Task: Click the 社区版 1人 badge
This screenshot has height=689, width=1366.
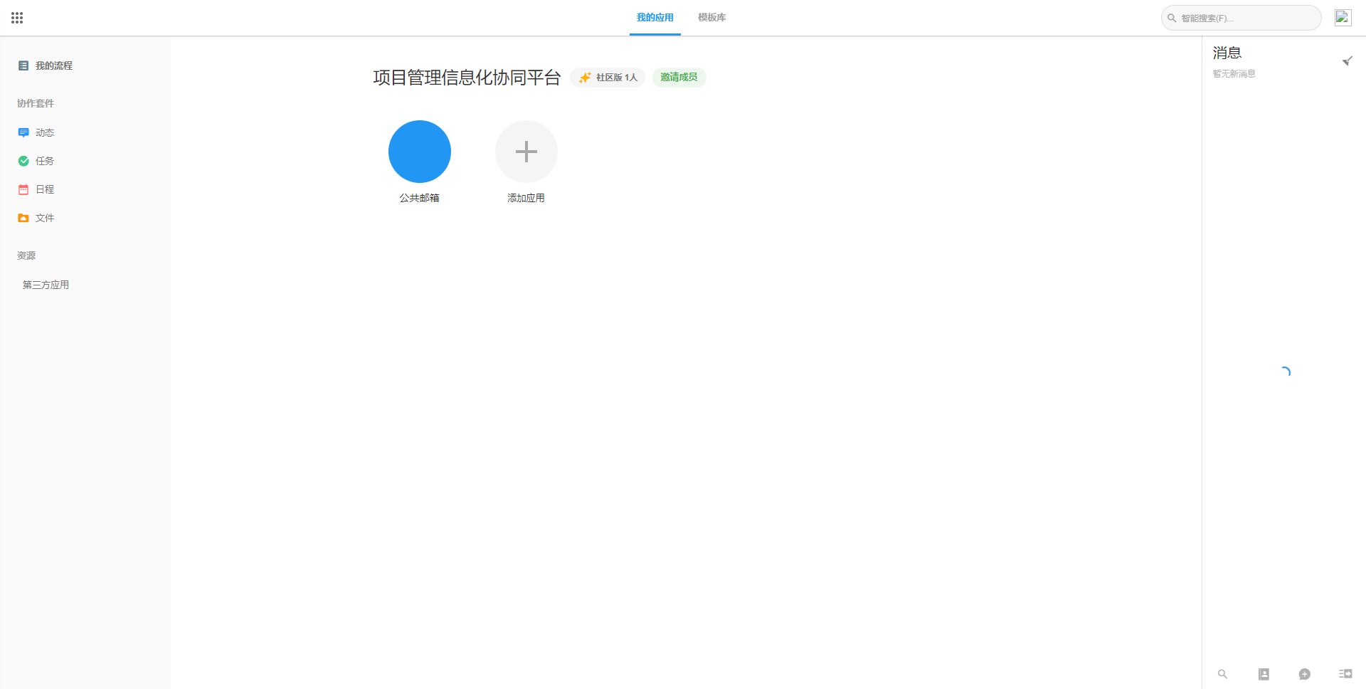Action: 608,78
